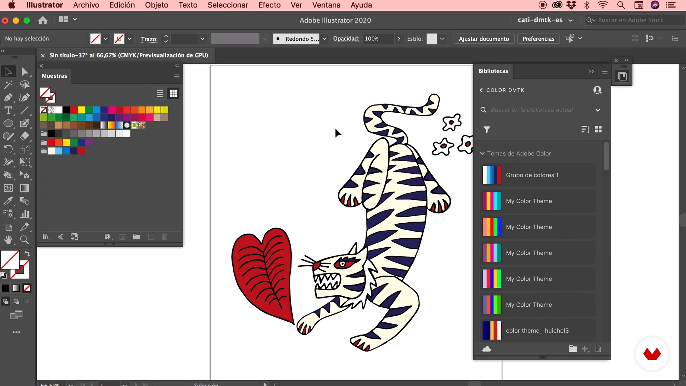Image resolution: width=686 pixels, height=386 pixels.
Task: Open the Redondo 5 brush dropdown
Action: pos(324,39)
